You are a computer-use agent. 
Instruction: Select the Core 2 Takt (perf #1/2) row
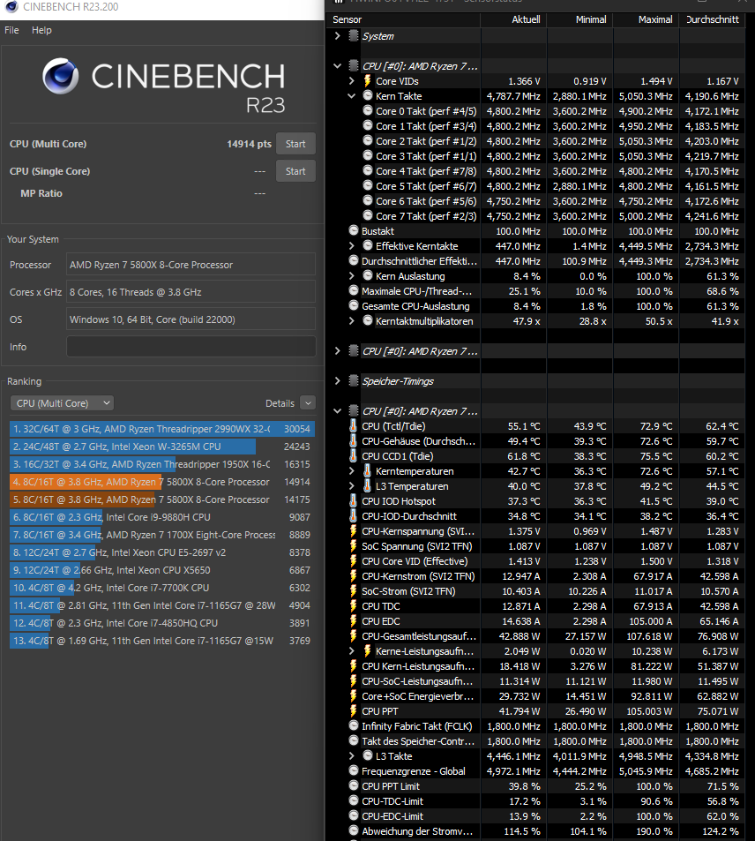coord(535,141)
